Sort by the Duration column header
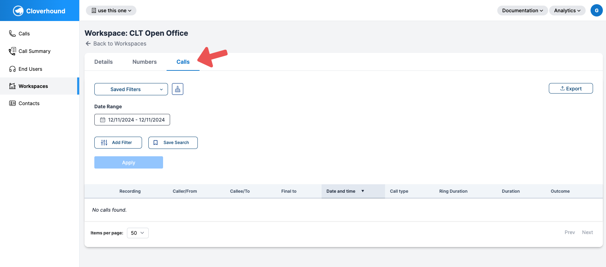606x267 pixels. pos(511,191)
